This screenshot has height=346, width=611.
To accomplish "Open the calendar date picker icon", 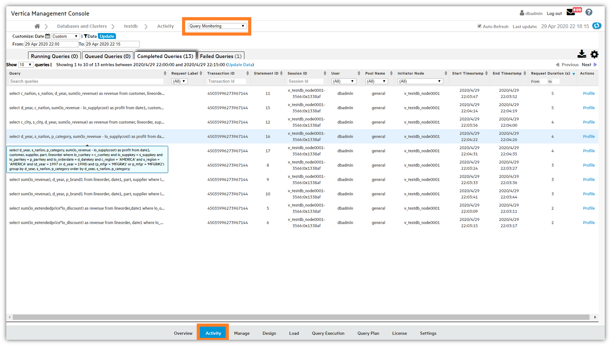I will [47, 36].
